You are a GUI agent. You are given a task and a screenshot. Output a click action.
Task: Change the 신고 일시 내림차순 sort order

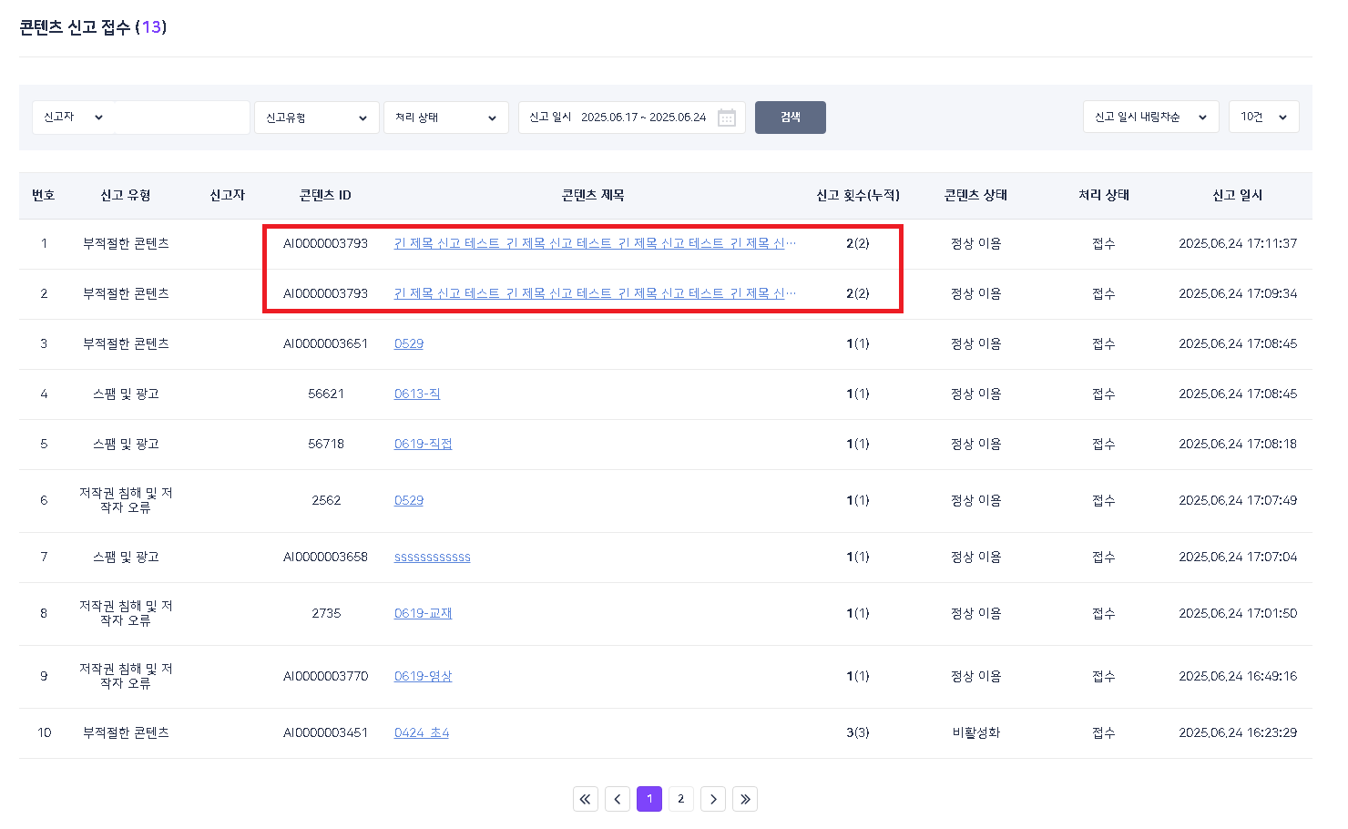pyautogui.click(x=1149, y=118)
